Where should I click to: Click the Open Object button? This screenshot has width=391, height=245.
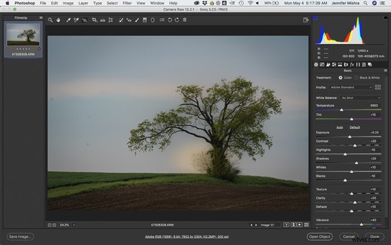click(x=320, y=237)
